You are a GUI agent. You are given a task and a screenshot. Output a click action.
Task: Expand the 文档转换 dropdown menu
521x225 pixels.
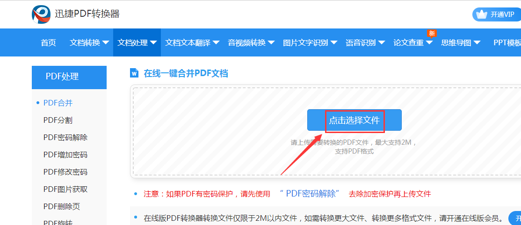coord(89,43)
